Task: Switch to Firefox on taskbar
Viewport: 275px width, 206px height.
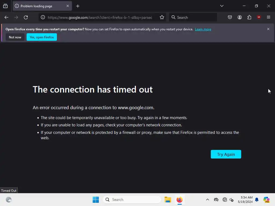Action: coord(179,200)
